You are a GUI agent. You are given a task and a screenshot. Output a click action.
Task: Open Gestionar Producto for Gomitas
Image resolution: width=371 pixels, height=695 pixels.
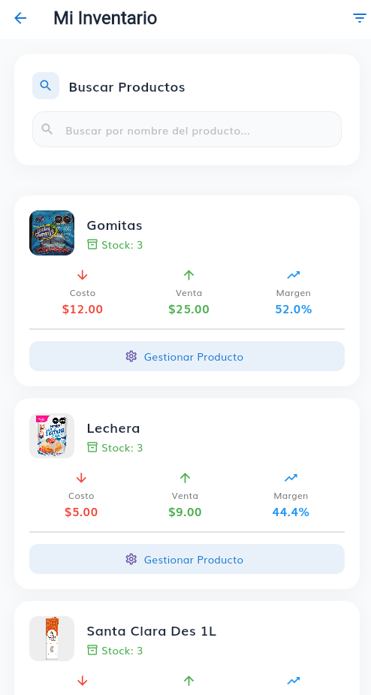tap(187, 356)
